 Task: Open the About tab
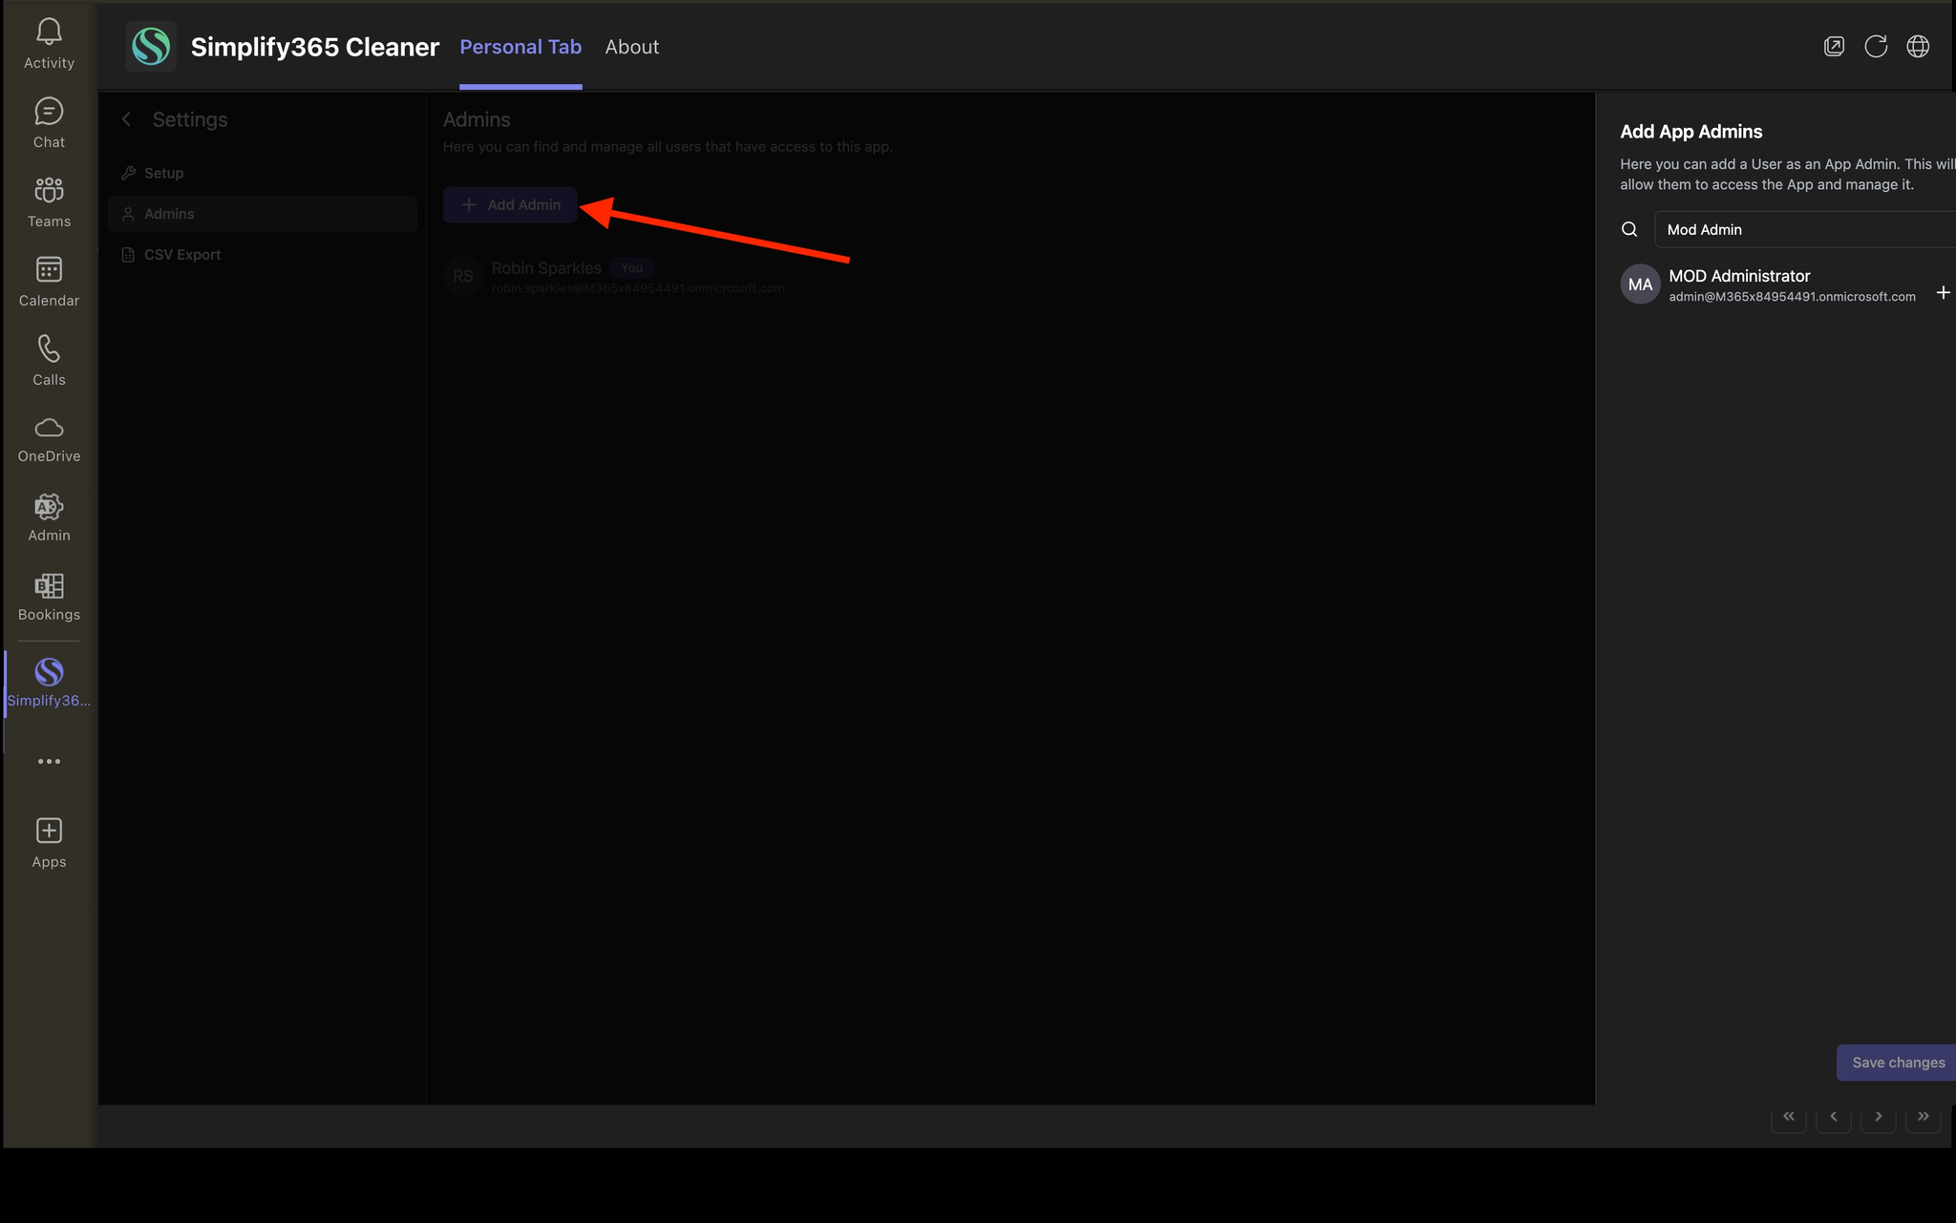click(x=632, y=47)
